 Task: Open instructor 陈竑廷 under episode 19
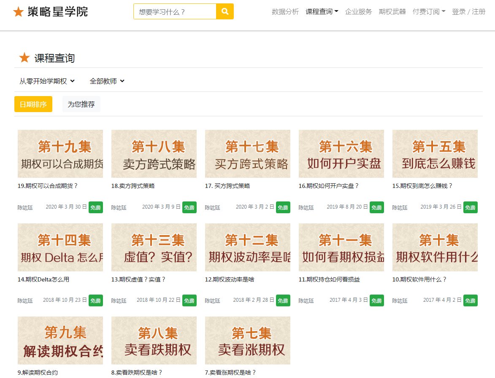pos(24,207)
